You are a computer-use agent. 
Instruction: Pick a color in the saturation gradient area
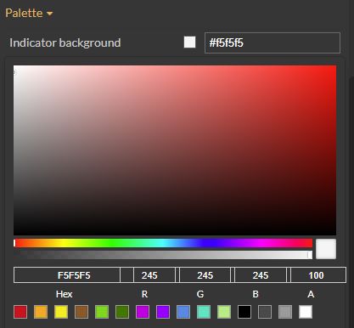click(x=175, y=150)
